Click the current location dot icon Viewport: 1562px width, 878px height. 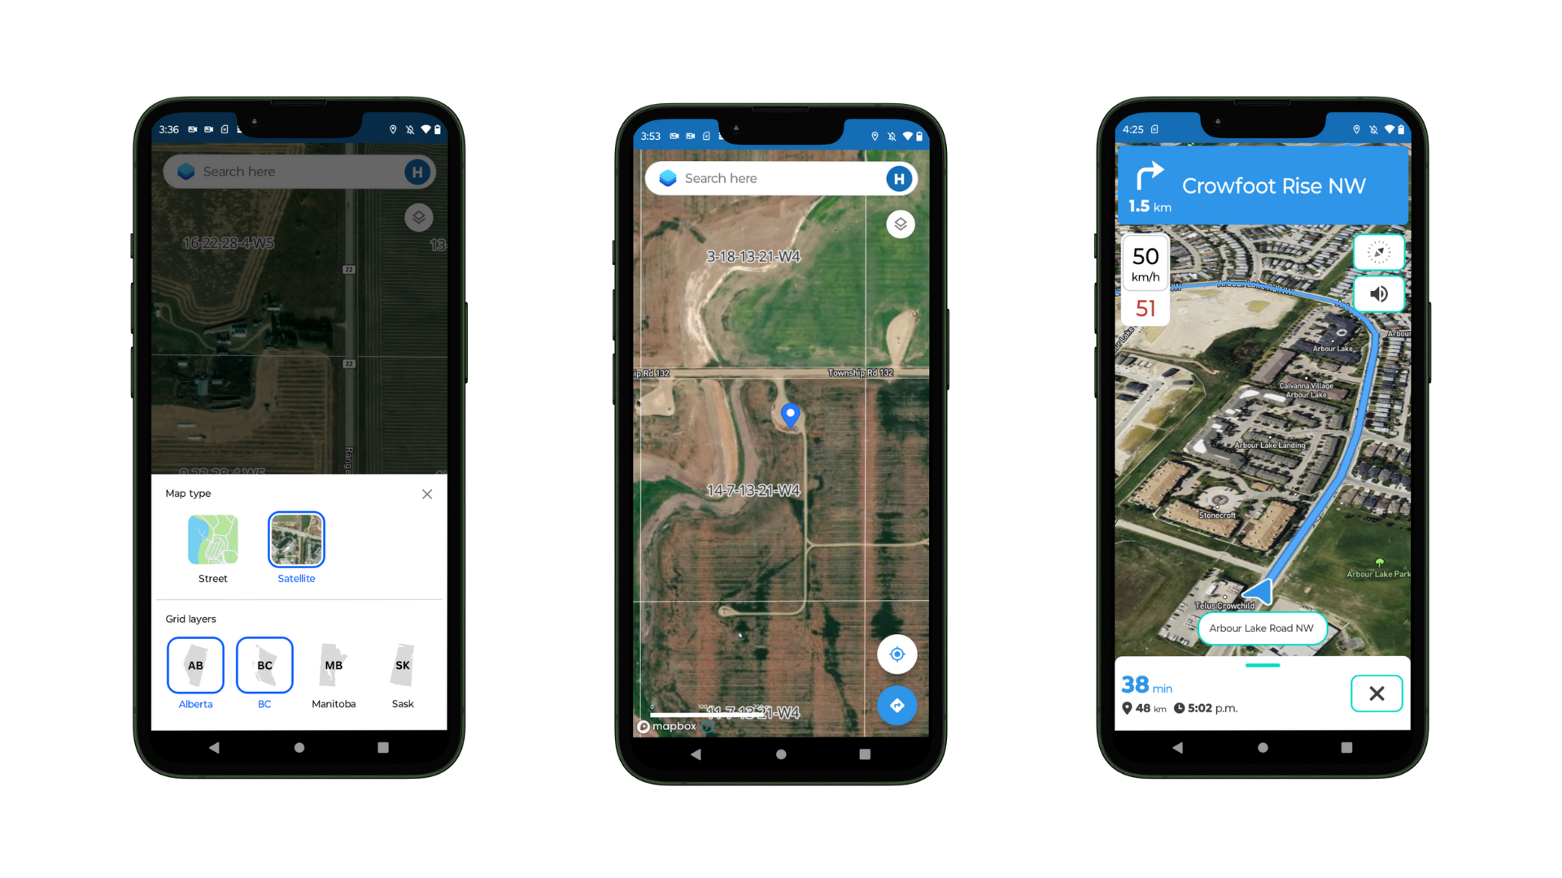pos(897,654)
